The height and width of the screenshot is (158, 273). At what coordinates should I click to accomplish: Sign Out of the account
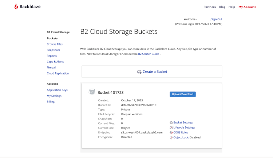[x=217, y=19]
